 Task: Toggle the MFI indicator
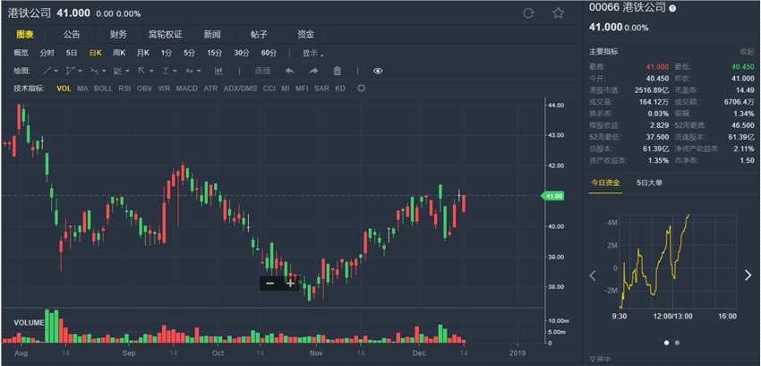tap(302, 89)
